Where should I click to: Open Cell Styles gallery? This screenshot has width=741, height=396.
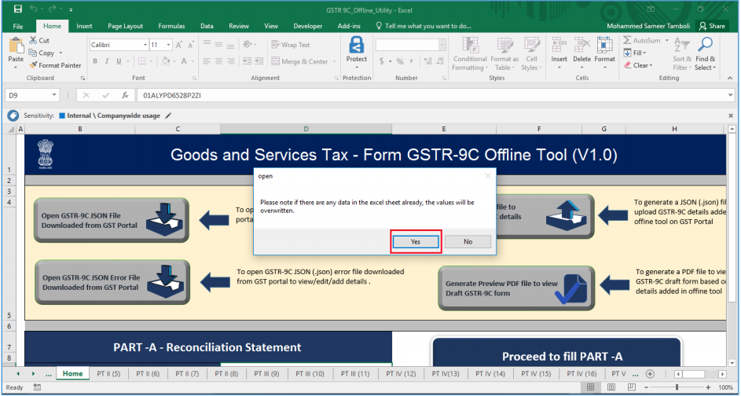click(532, 54)
